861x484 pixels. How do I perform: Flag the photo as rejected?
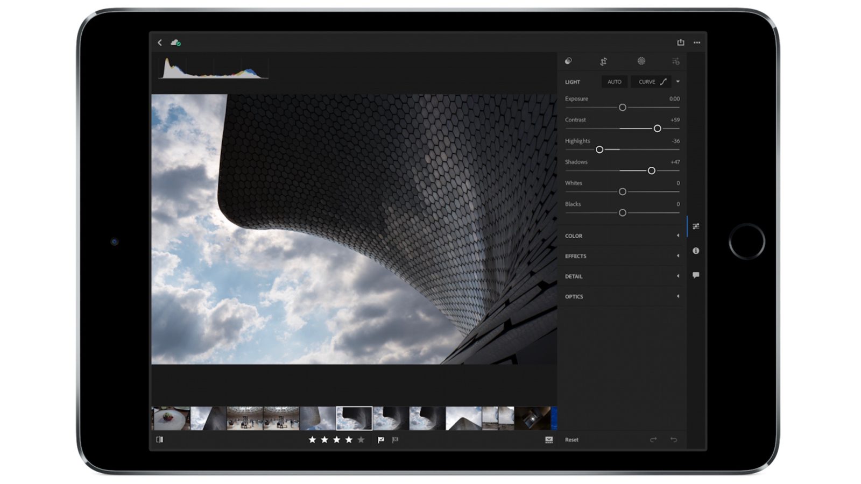tap(396, 440)
